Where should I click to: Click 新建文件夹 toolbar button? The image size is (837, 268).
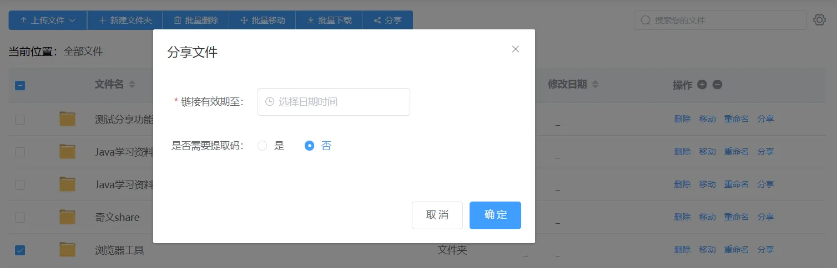click(125, 20)
